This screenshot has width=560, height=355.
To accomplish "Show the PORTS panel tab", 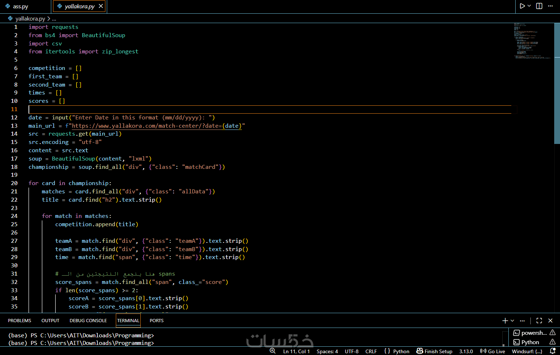I will (157, 320).
